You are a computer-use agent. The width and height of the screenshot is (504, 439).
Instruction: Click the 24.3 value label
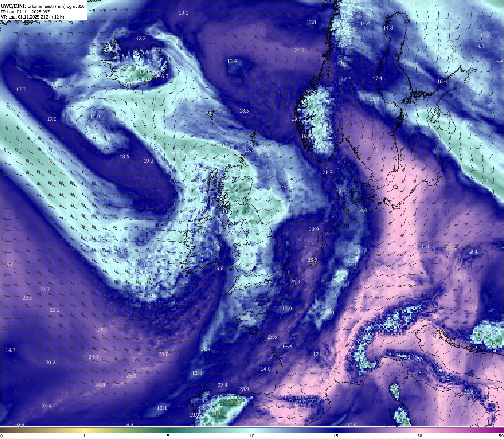[295, 282]
